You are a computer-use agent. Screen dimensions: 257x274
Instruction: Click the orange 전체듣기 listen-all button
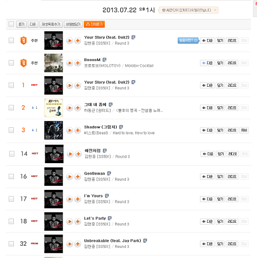coord(94,24)
